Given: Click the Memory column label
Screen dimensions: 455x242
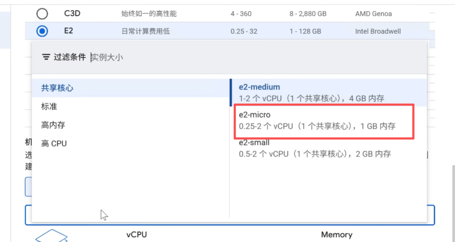Looking at the screenshot, I should (337, 235).
